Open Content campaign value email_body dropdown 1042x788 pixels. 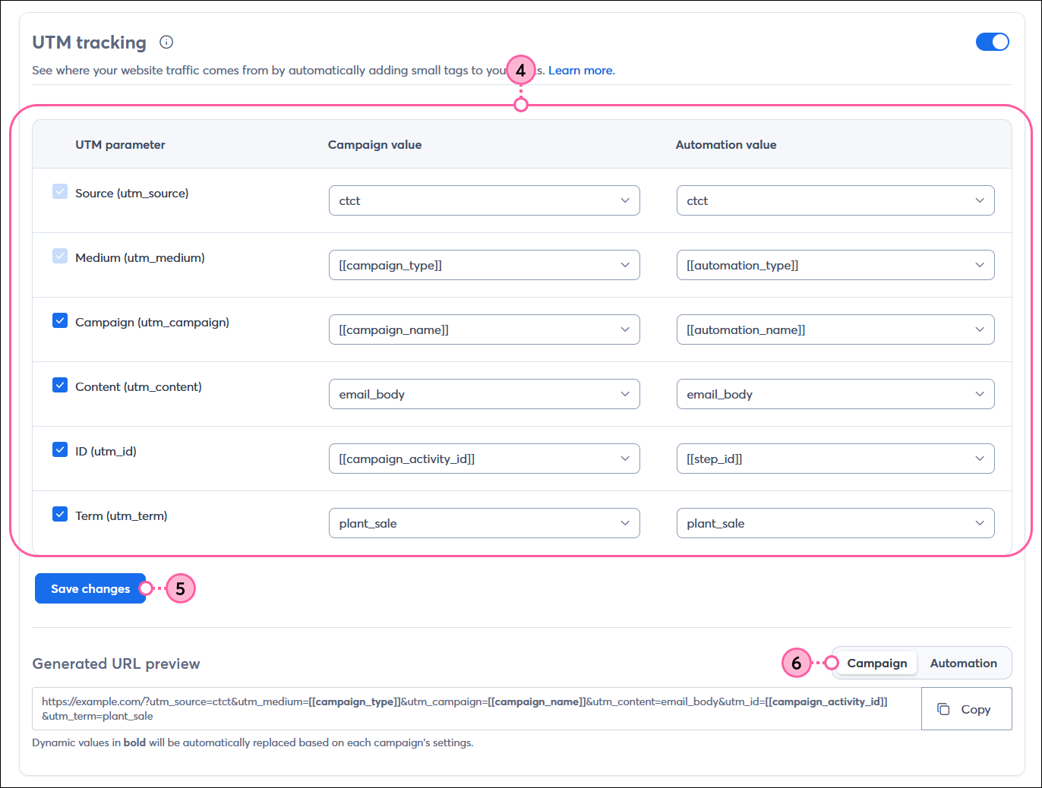(x=484, y=394)
